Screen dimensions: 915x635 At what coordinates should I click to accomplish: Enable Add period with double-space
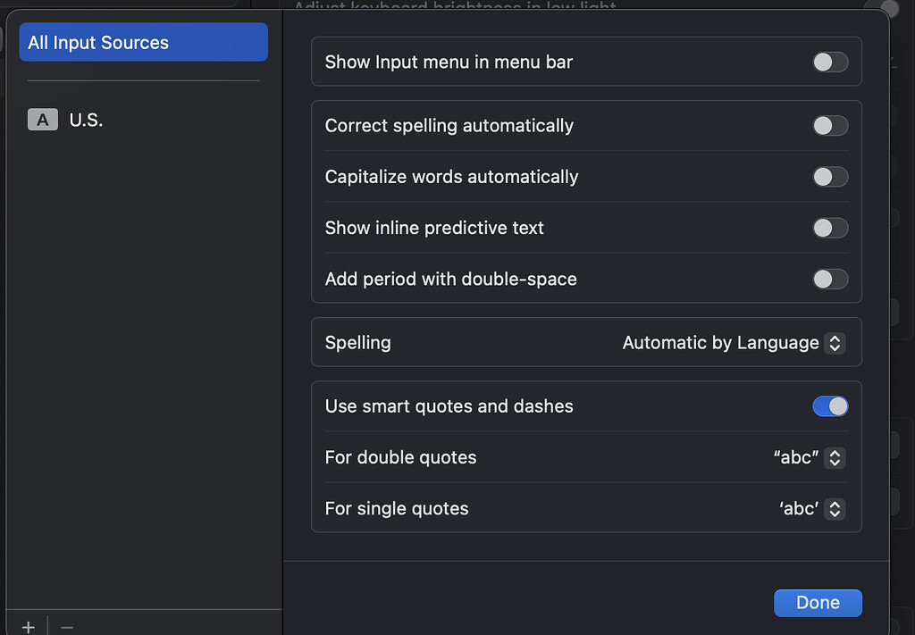point(829,279)
